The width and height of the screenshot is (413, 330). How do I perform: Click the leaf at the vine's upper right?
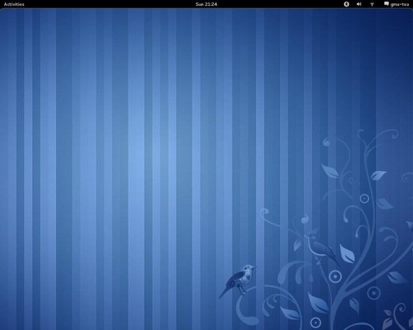tap(378, 175)
